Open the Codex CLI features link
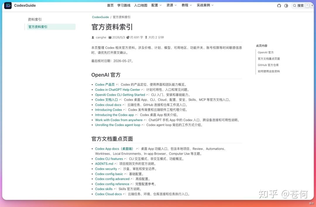This screenshot has width=316, height=207. (x=109, y=159)
